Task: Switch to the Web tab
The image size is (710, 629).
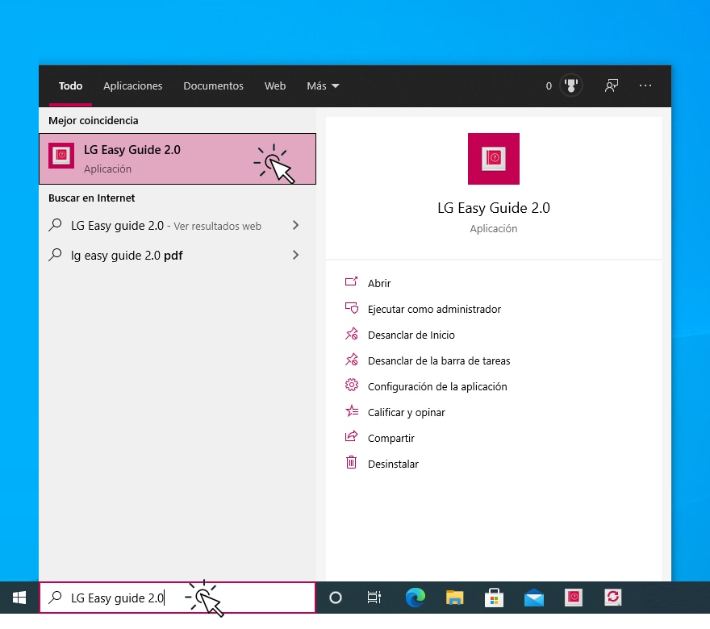Action: click(x=275, y=86)
